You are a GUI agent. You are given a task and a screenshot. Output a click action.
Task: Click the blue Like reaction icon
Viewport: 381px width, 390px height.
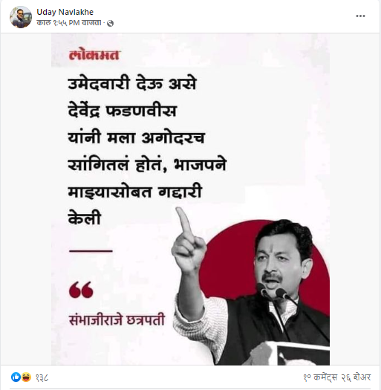click(x=16, y=377)
